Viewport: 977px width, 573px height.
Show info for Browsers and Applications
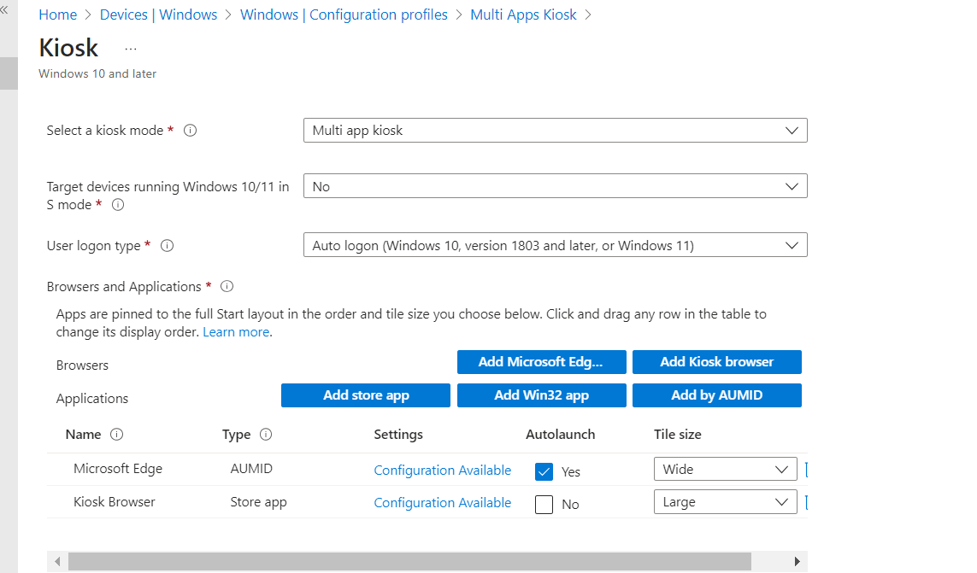pyautogui.click(x=227, y=287)
